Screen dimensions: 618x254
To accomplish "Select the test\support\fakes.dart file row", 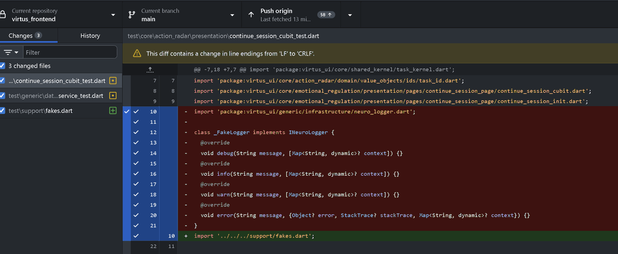I will pos(61,111).
